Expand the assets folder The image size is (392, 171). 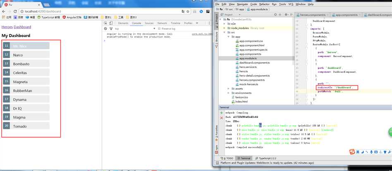tap(229, 89)
